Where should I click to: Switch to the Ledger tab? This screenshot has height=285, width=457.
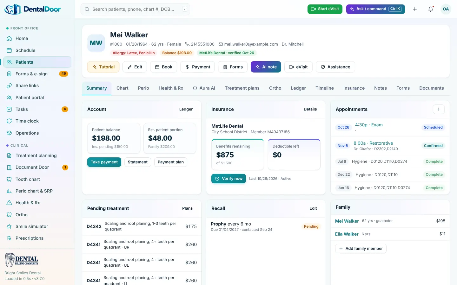(x=298, y=88)
